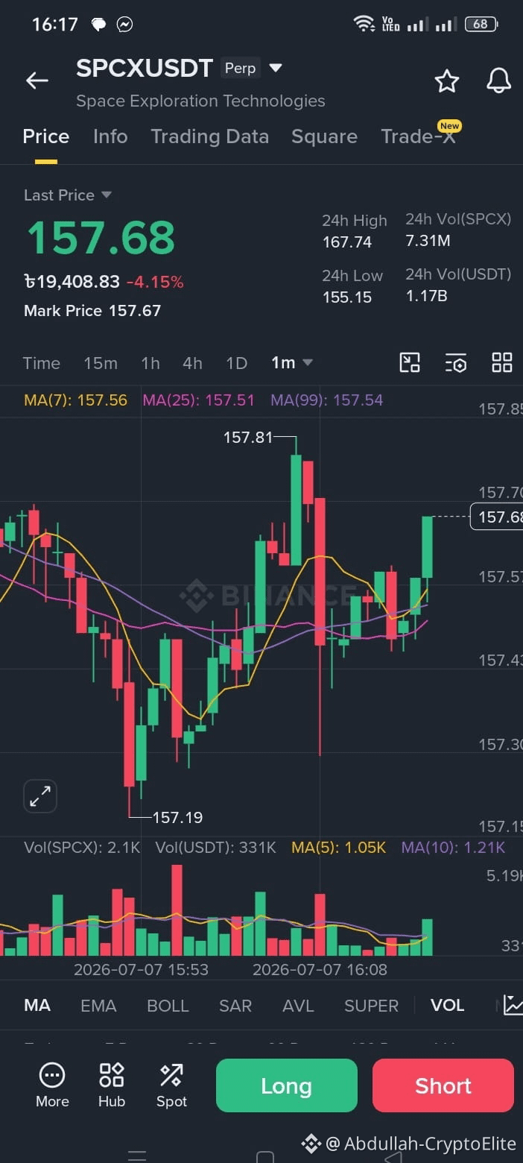Tap the 157.19 low marker
523x1163 pixels.
(177, 817)
